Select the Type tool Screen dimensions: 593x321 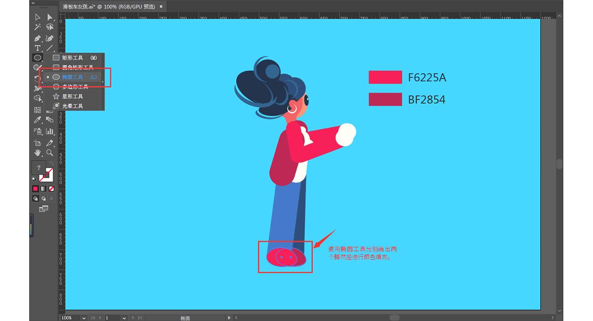click(x=38, y=48)
